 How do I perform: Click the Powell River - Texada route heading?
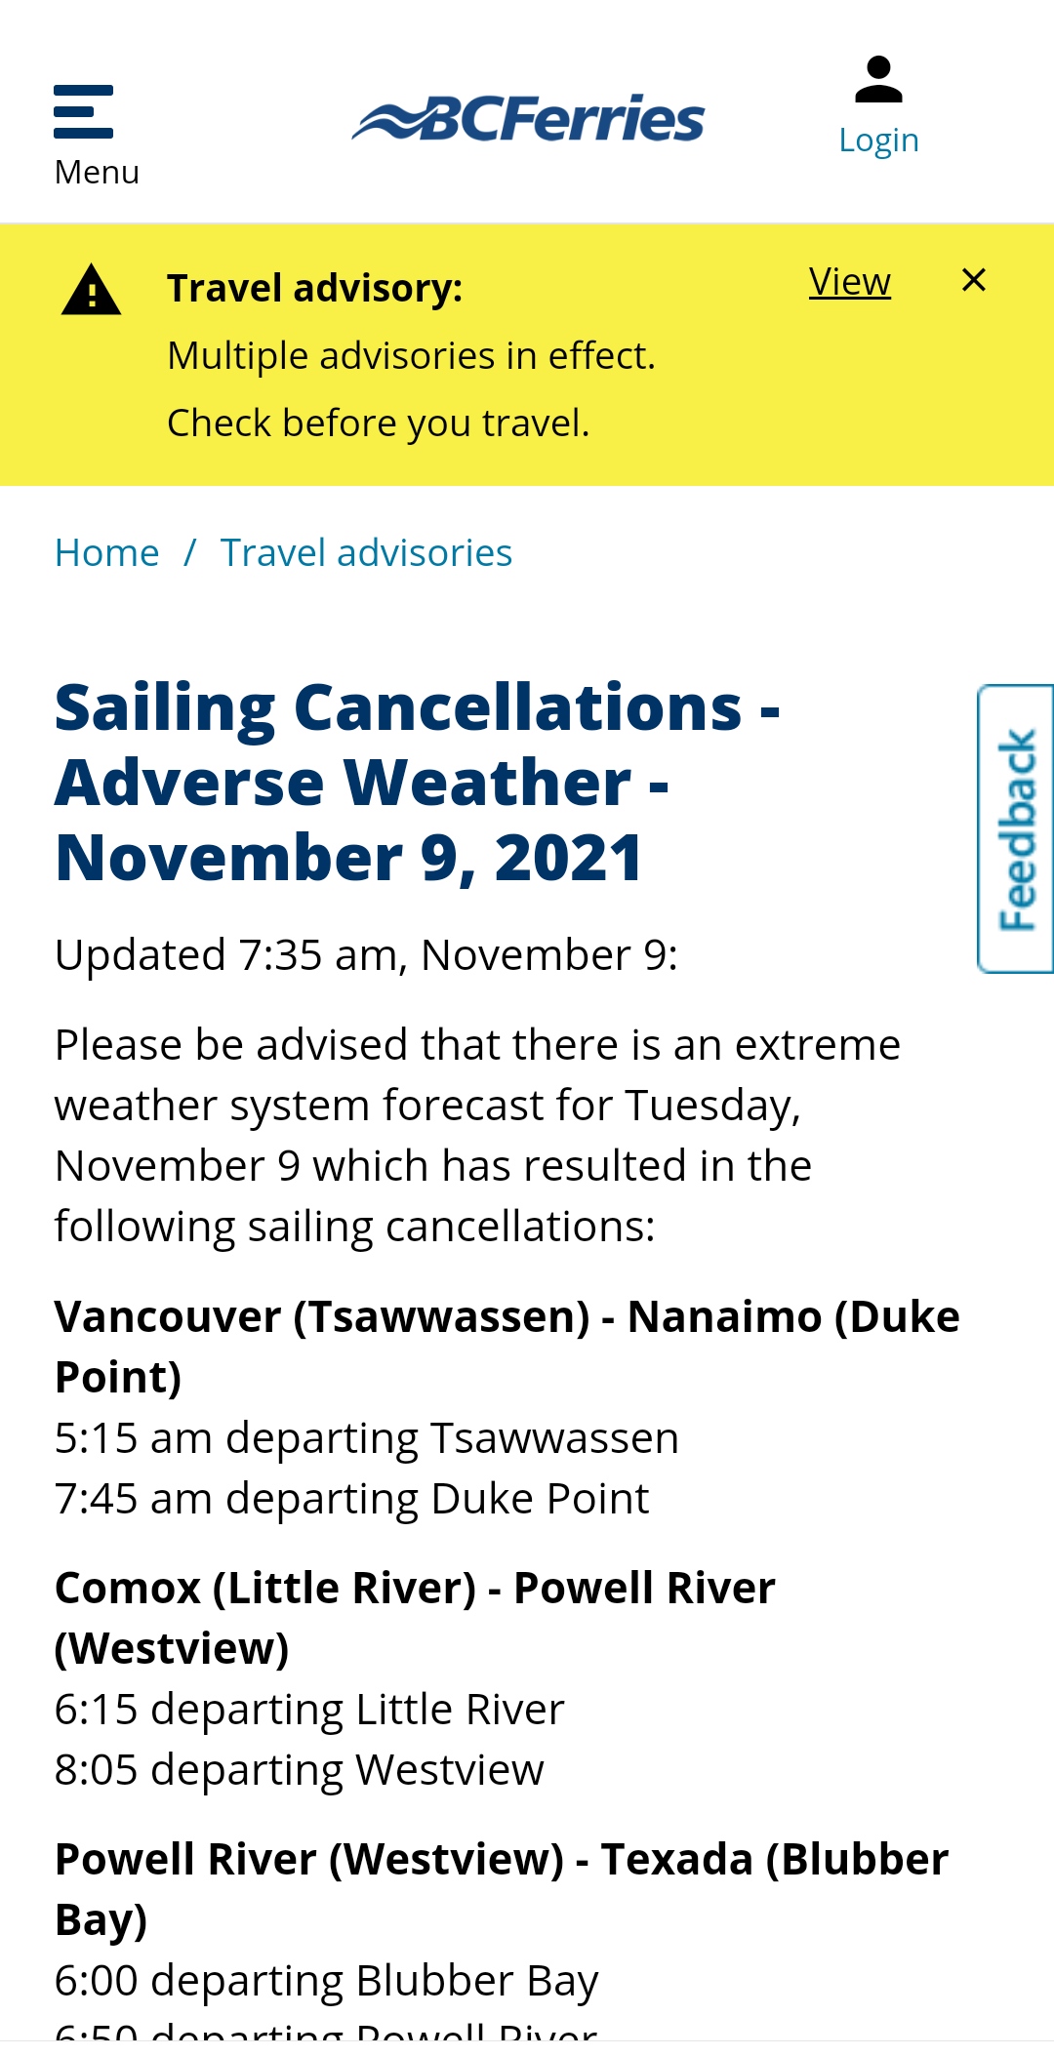click(x=502, y=1889)
